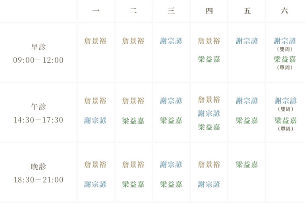This screenshot has height=203, width=305.
Task: Select 謝宗諺 (雙周) in Saturday morning clinic
Action: coord(285,44)
